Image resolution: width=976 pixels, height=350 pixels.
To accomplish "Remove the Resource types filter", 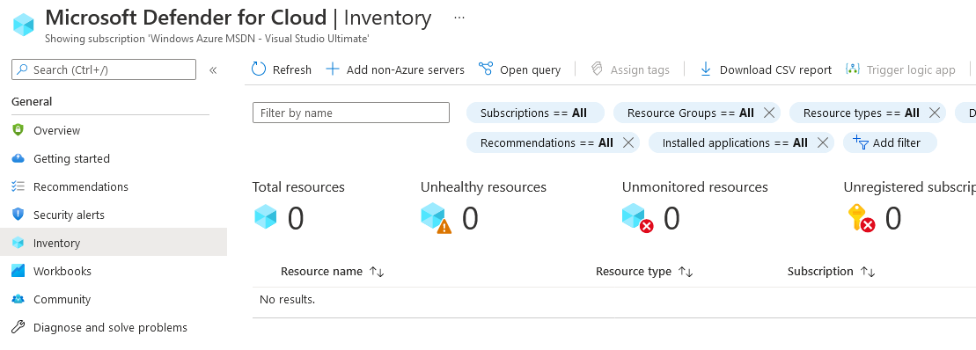I will click(x=935, y=113).
